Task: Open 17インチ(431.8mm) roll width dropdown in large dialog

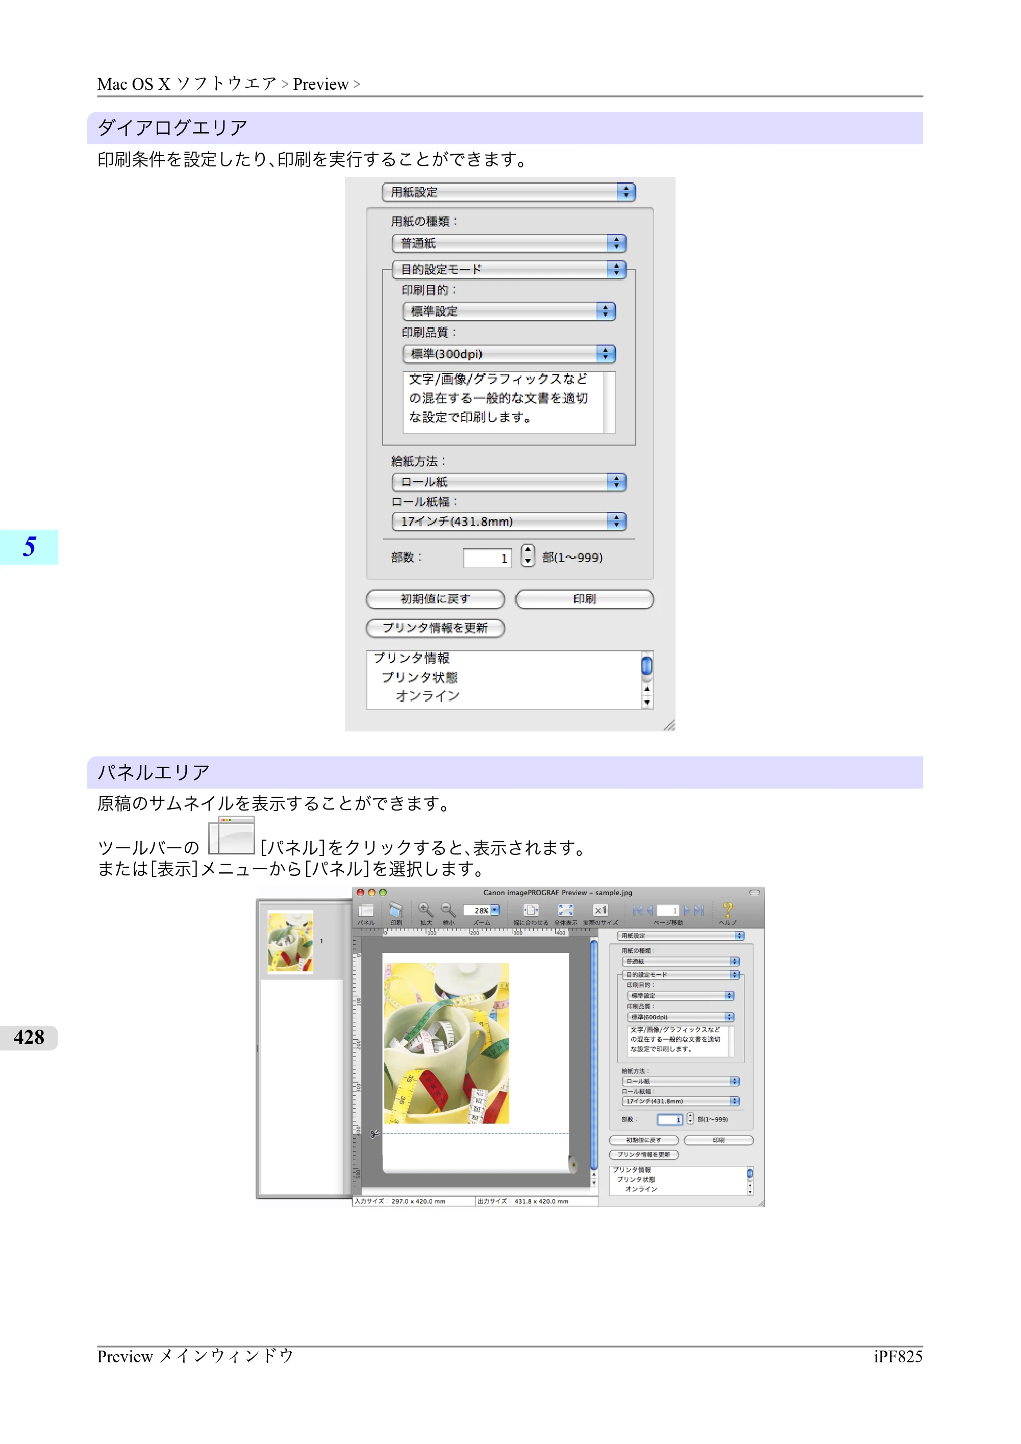Action: [x=509, y=521]
